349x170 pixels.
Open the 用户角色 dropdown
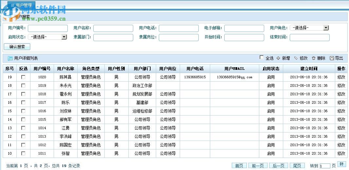309,28
